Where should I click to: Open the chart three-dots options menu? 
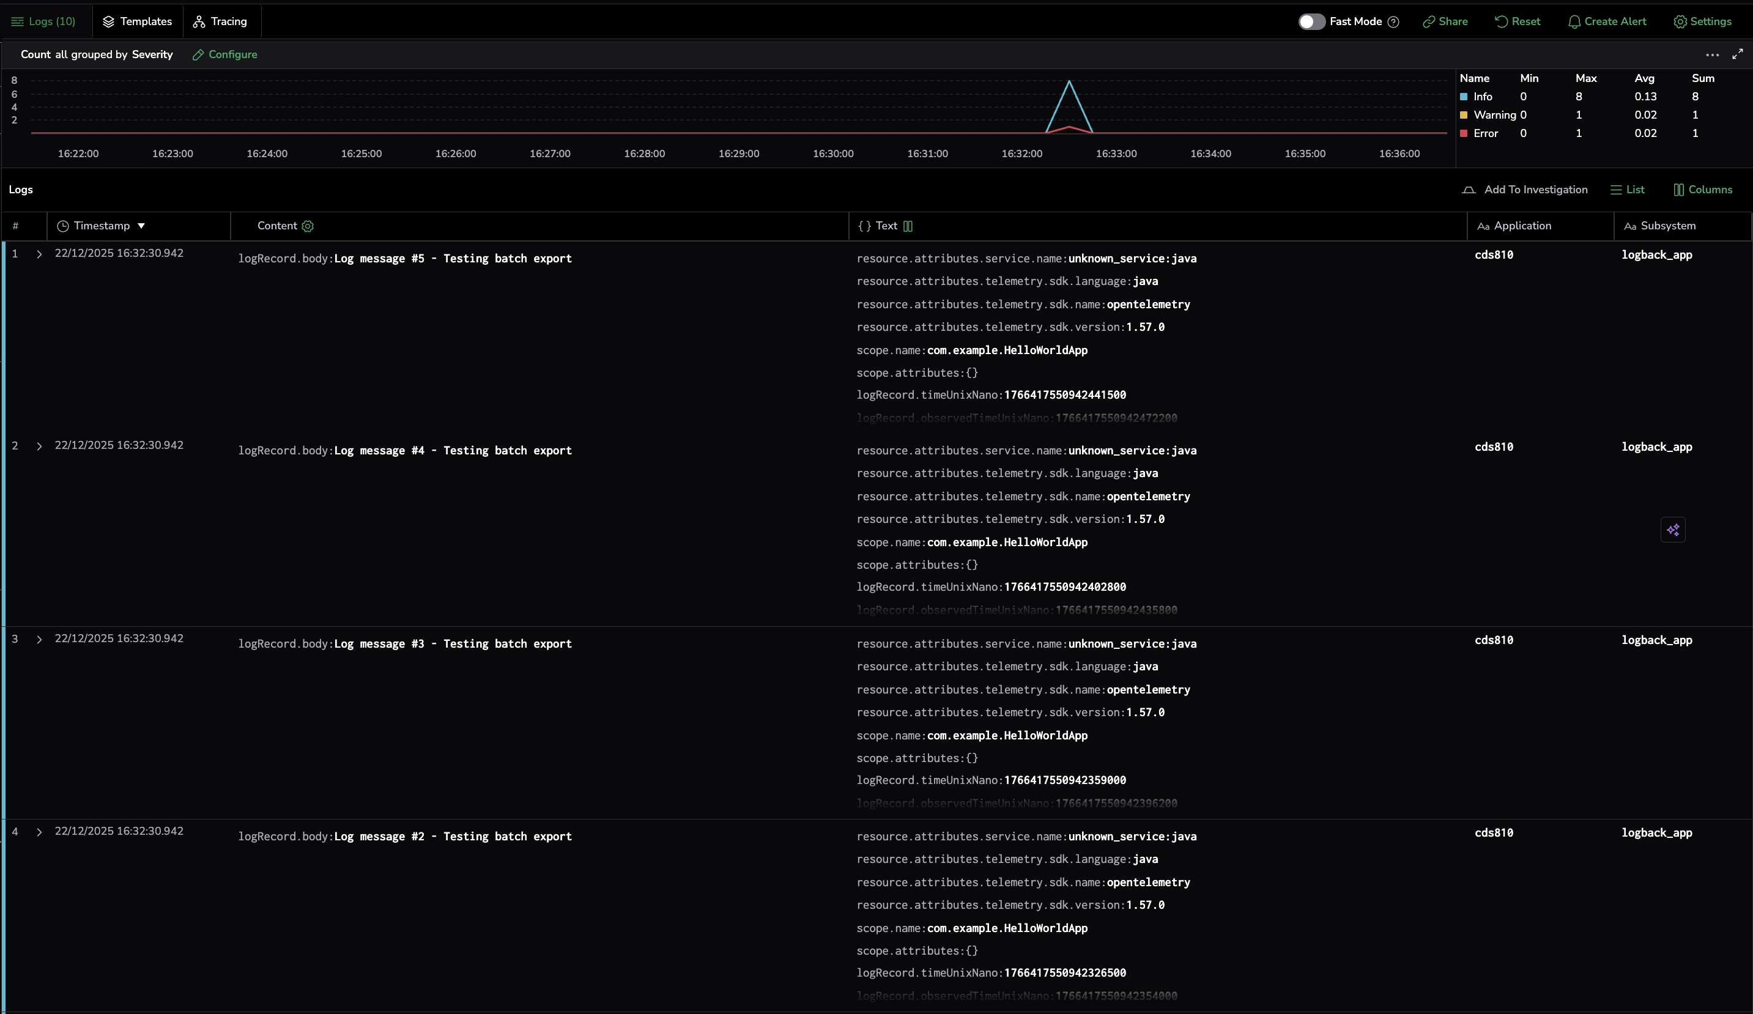[1712, 55]
